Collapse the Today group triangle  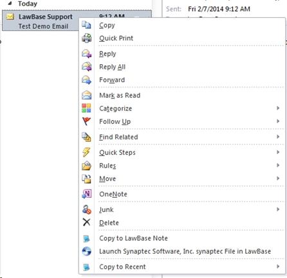click(10, 3)
